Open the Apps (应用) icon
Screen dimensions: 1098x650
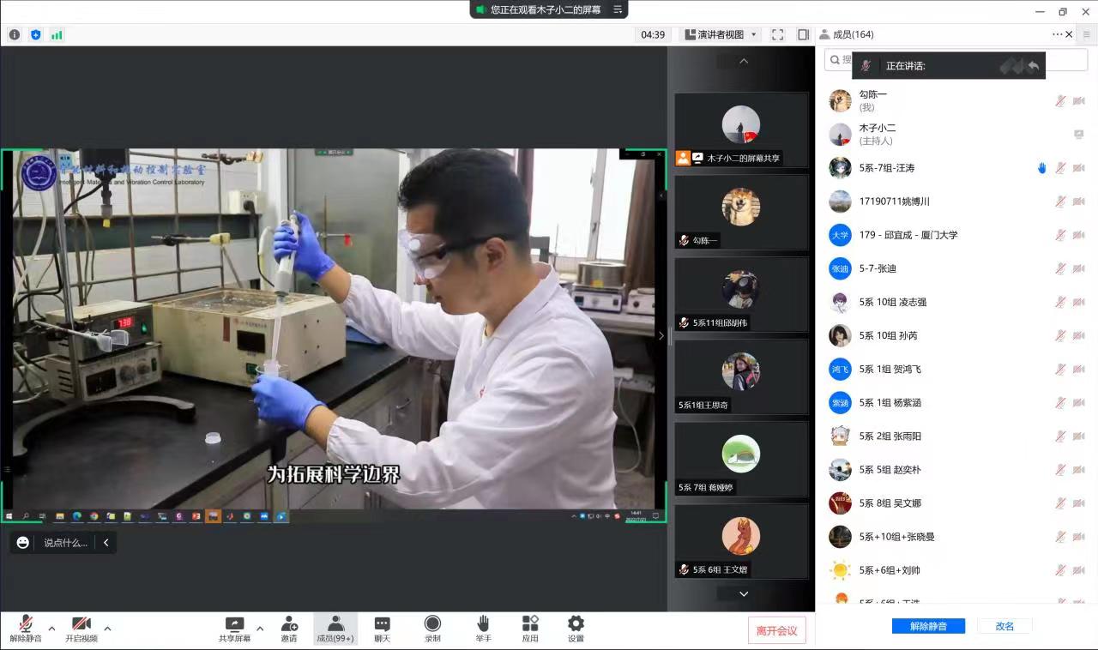530,629
